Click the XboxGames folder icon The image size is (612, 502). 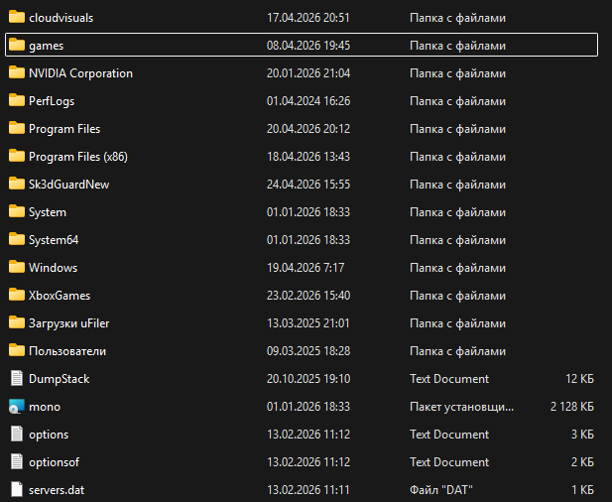pyautogui.click(x=16, y=296)
